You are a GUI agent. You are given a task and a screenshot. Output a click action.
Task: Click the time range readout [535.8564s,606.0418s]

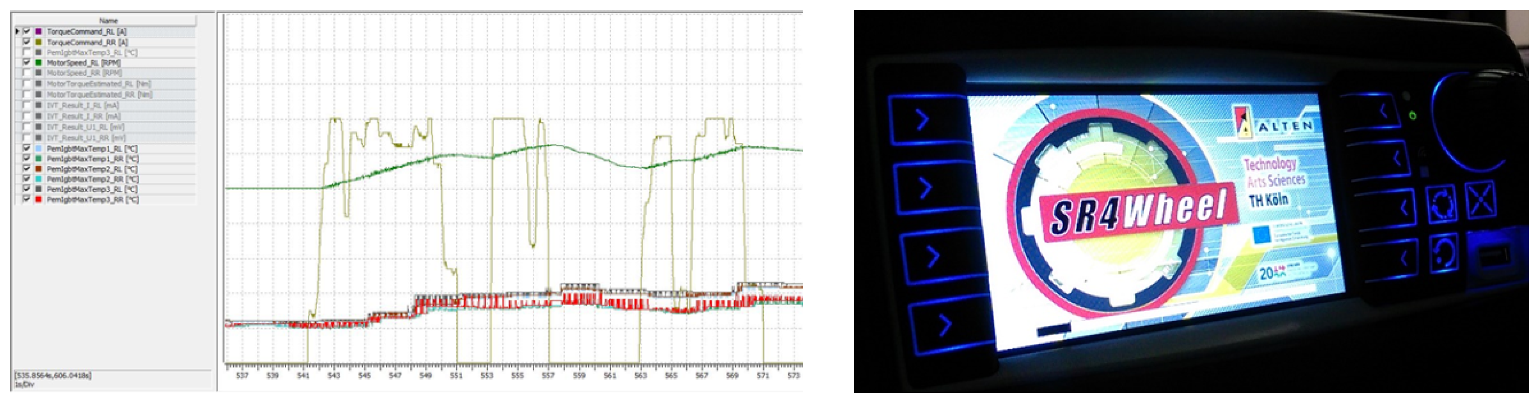(52, 376)
